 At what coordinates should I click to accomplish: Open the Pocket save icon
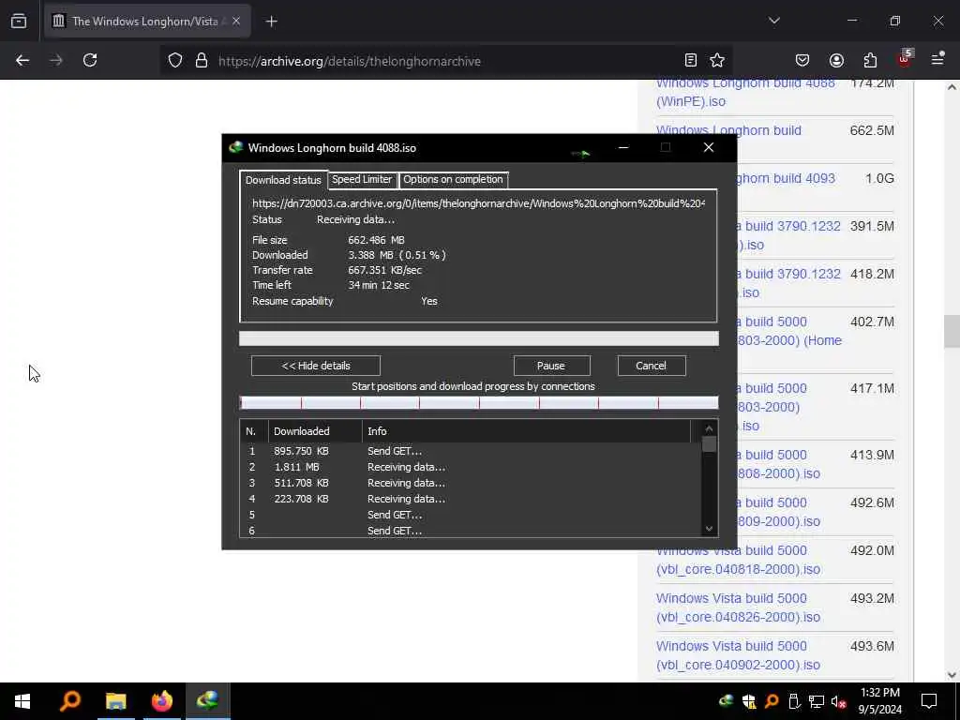coord(802,60)
